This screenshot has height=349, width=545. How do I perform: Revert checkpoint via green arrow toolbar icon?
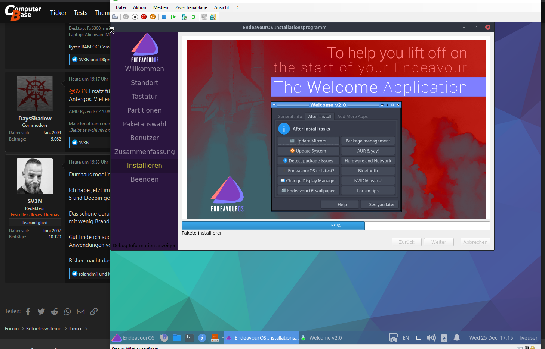193,16
